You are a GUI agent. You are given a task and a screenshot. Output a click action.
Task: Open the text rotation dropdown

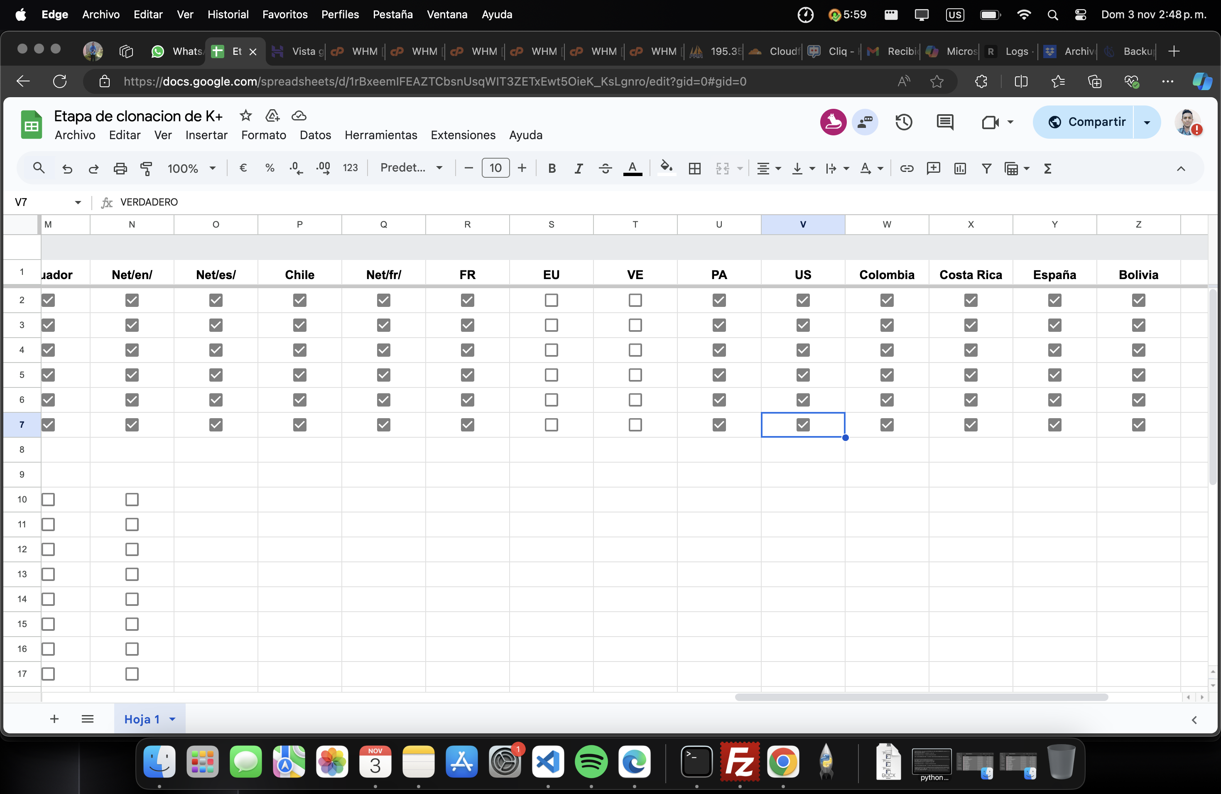tap(871, 168)
